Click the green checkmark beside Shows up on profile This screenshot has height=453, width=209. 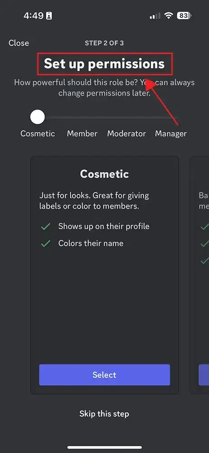(46, 227)
